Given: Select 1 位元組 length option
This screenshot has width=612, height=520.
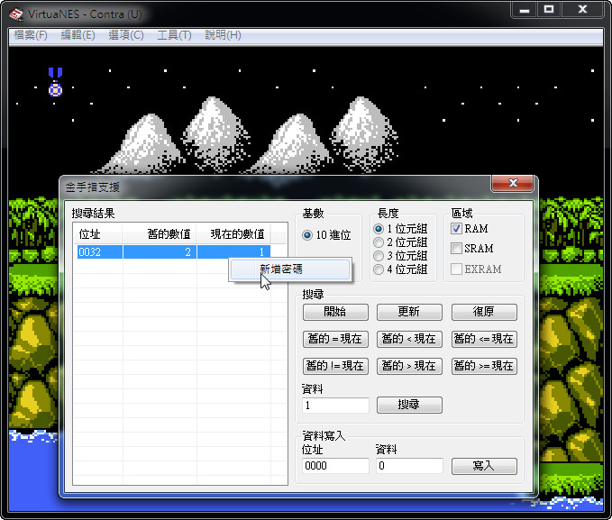Looking at the screenshot, I should tap(400, 229).
